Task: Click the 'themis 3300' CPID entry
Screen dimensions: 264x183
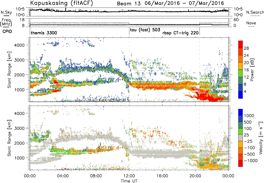Action: [44, 33]
